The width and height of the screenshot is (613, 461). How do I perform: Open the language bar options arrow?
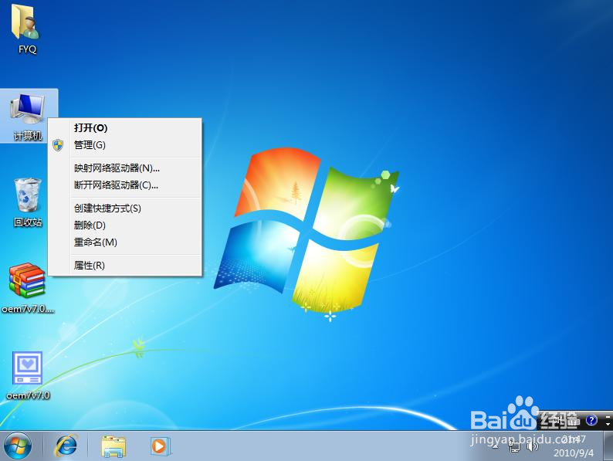608,424
